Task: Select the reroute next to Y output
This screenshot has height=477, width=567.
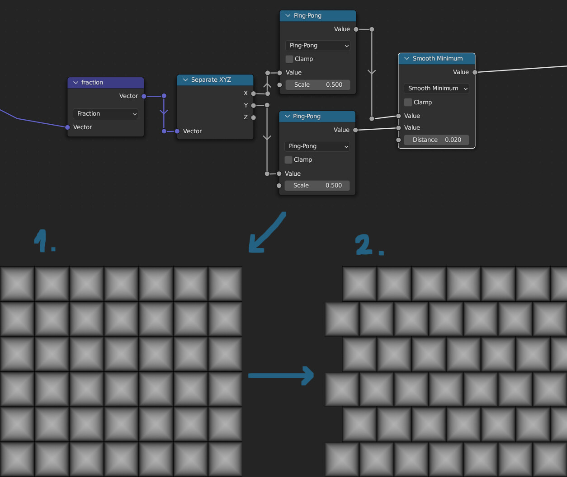Action: [x=267, y=105]
